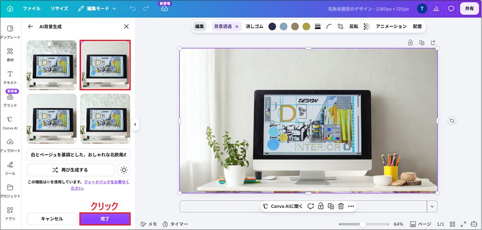Screen dimensions: 482x230
Task: Open the ツール sidebar panel
Action: 10,168
